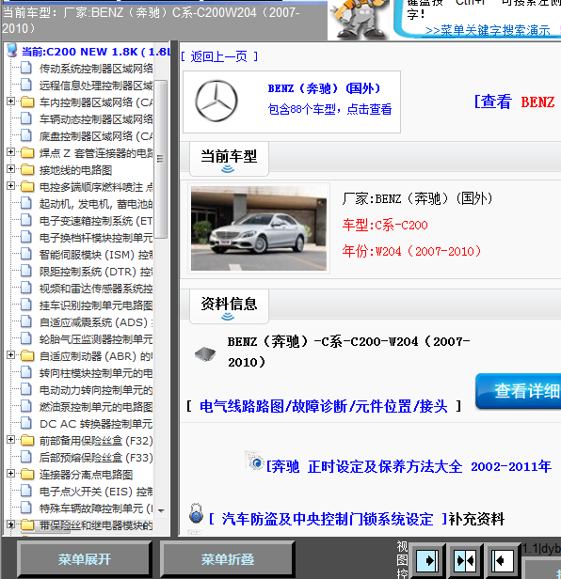The height and width of the screenshot is (579, 561).
Task: Open 奔驰 正时设定及保养方法大全 2002-2011年 link
Action: pos(409,467)
